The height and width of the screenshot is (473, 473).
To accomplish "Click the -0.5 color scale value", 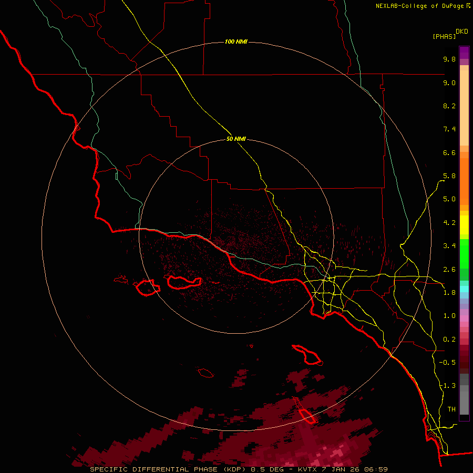I will pyautogui.click(x=447, y=363).
